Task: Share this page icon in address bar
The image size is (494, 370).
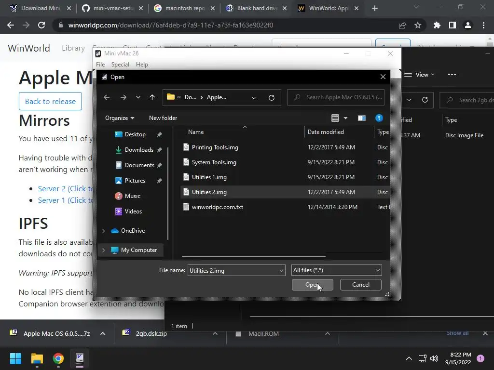Action: [x=402, y=25]
